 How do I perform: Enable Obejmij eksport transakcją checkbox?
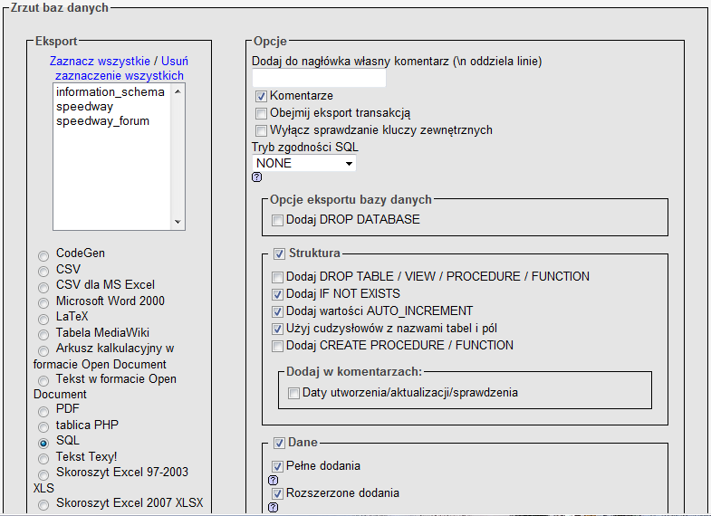[261, 113]
